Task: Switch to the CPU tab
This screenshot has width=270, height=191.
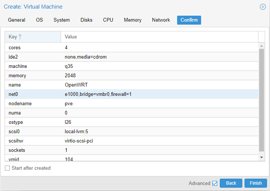Action: click(x=108, y=20)
